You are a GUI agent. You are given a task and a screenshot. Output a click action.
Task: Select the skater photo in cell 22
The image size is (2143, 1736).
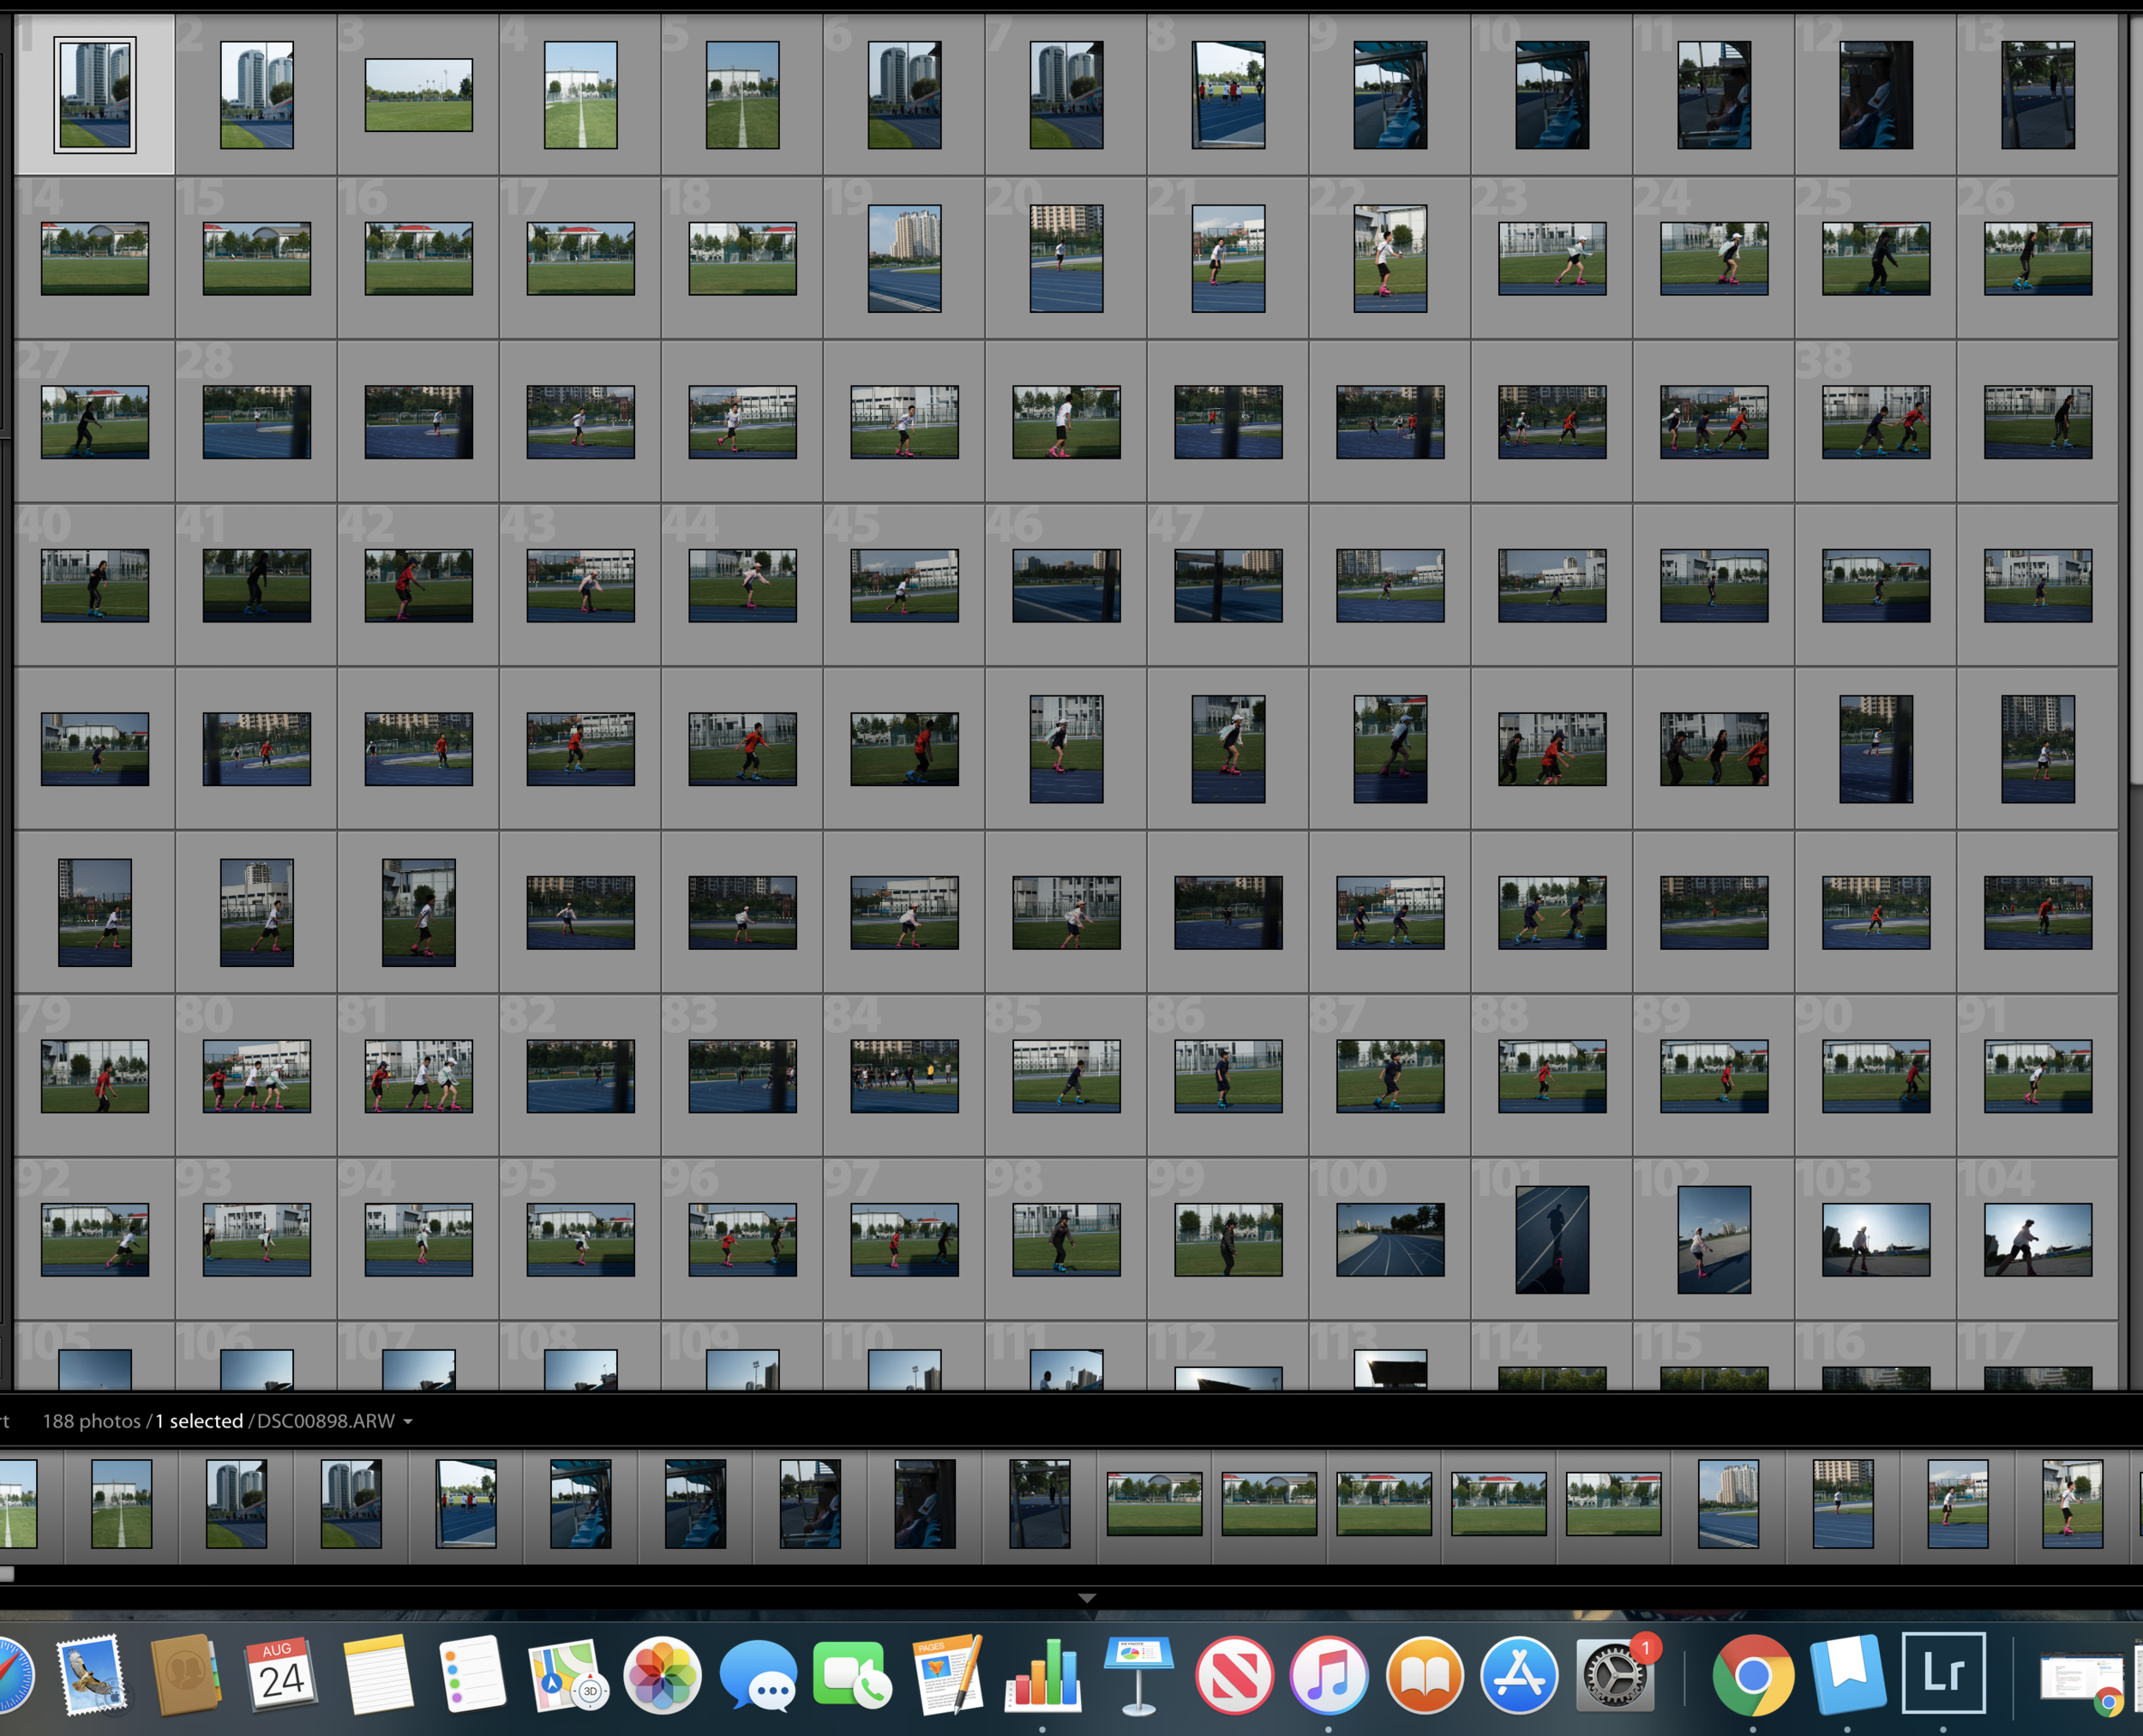(1391, 258)
